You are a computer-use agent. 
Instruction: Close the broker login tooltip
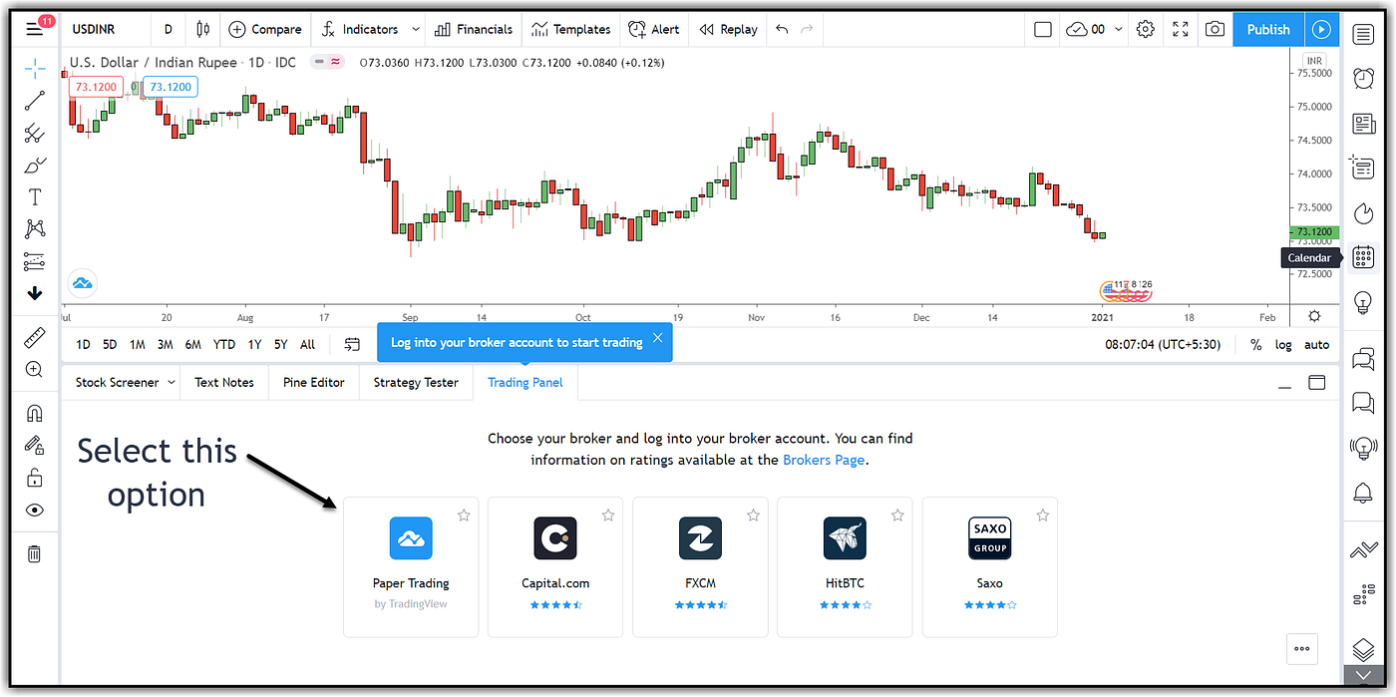[x=657, y=337]
